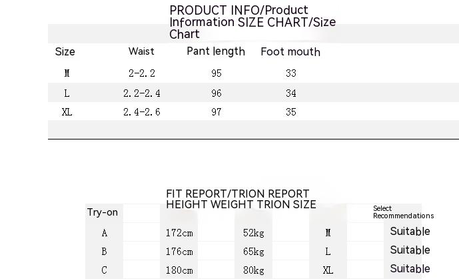Click the Try-on column header
The height and width of the screenshot is (279, 459).
pos(103,212)
